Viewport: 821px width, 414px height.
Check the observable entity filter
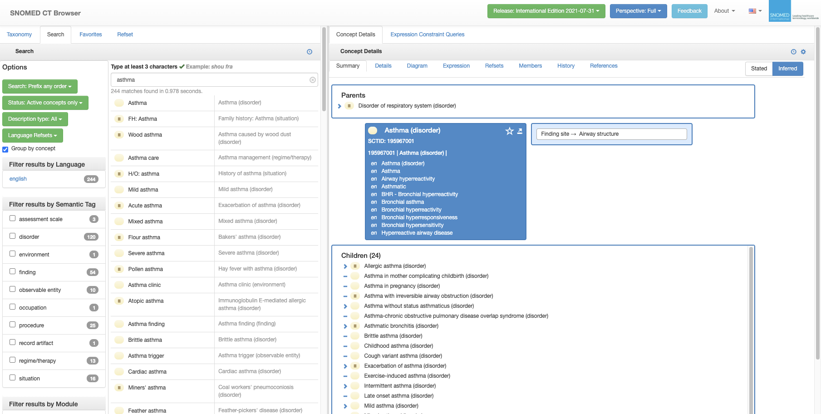[x=13, y=289]
